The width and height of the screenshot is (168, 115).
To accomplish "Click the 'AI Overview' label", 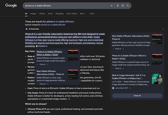I will click(x=34, y=29).
